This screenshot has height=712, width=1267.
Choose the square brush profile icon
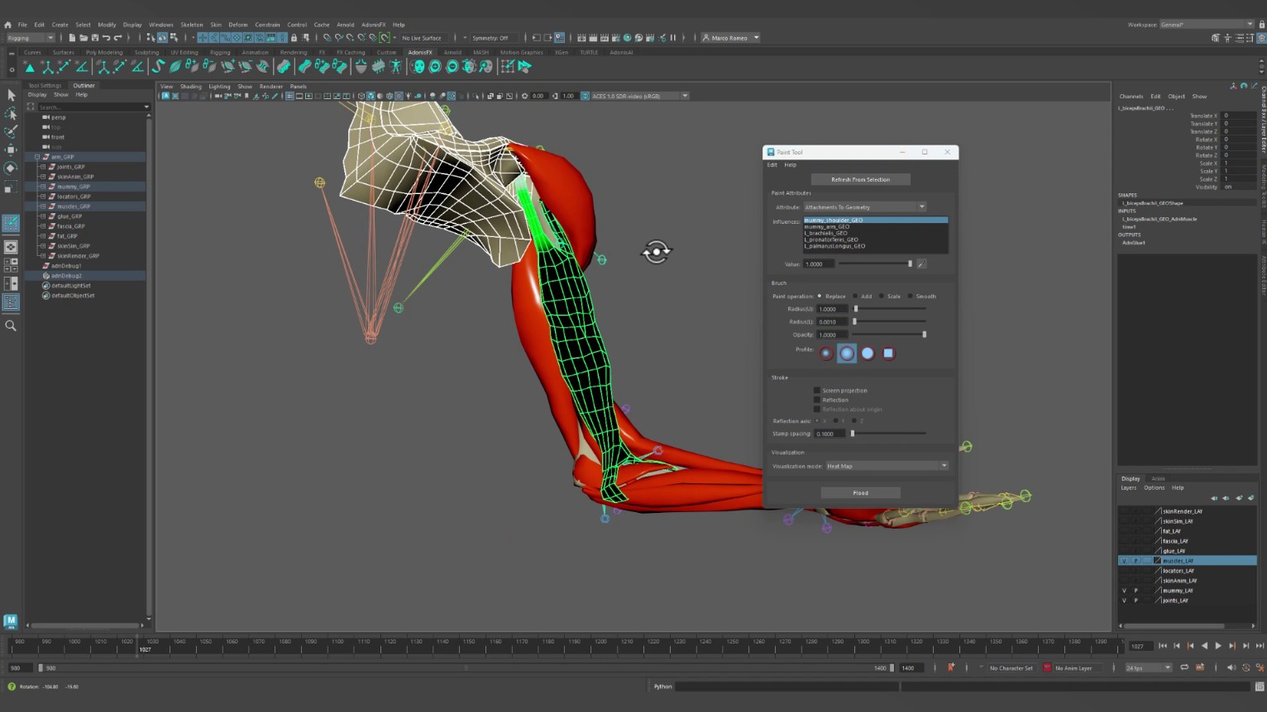pyautogui.click(x=888, y=354)
